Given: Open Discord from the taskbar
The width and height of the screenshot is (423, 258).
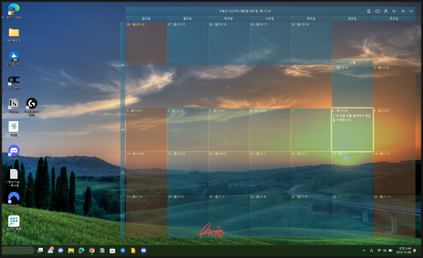Looking at the screenshot, I should click(143, 251).
